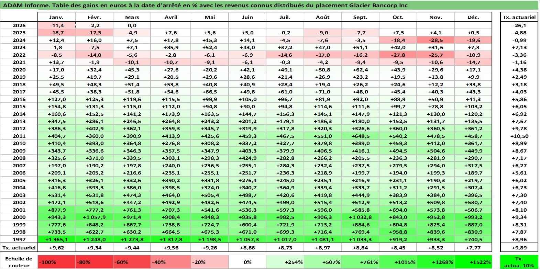Click the -18,7 cell in 2025 row
This screenshot has width=540, height=269.
pyautogui.click(x=56, y=33)
